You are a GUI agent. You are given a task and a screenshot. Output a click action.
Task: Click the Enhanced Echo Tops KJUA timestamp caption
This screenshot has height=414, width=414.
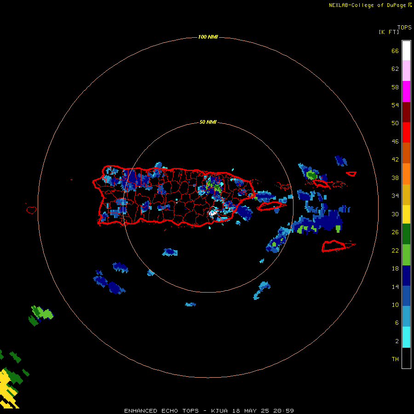[x=209, y=411]
